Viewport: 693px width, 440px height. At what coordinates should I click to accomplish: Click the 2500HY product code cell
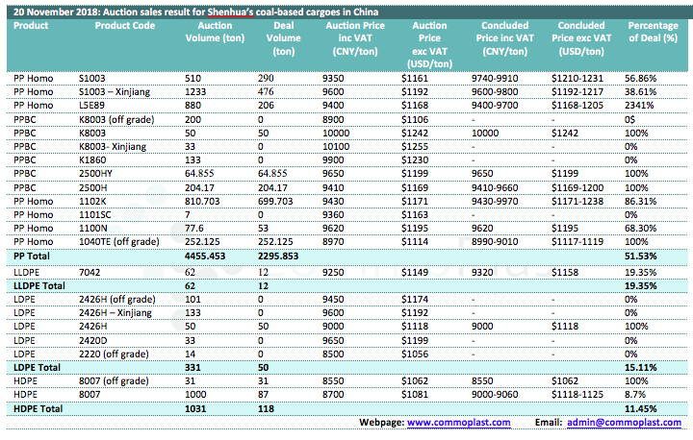97,172
